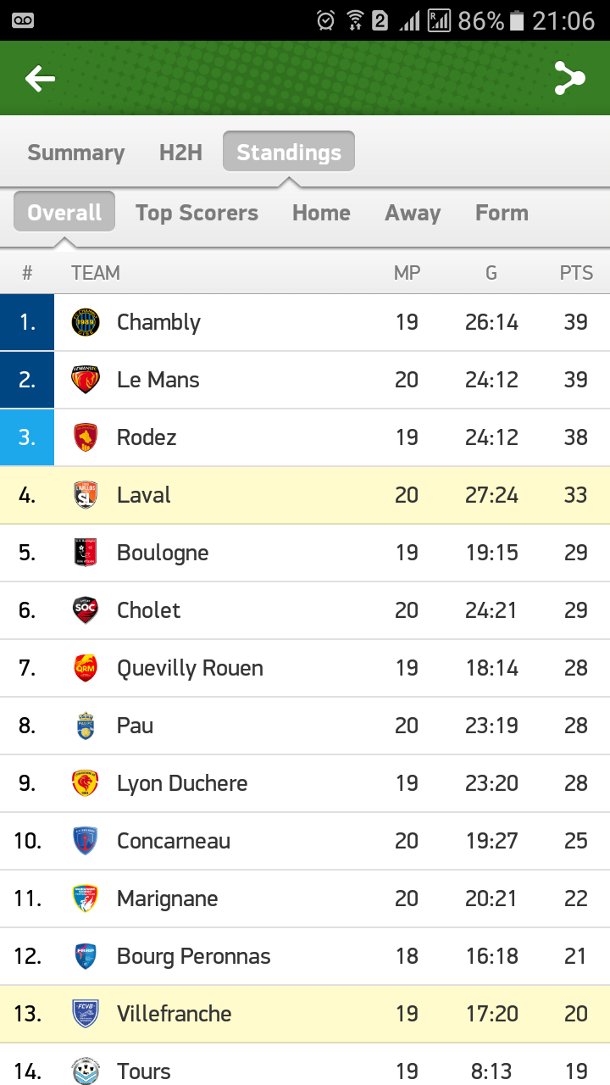Tap the Villefranche club crest
The width and height of the screenshot is (610, 1085).
pos(86,1014)
